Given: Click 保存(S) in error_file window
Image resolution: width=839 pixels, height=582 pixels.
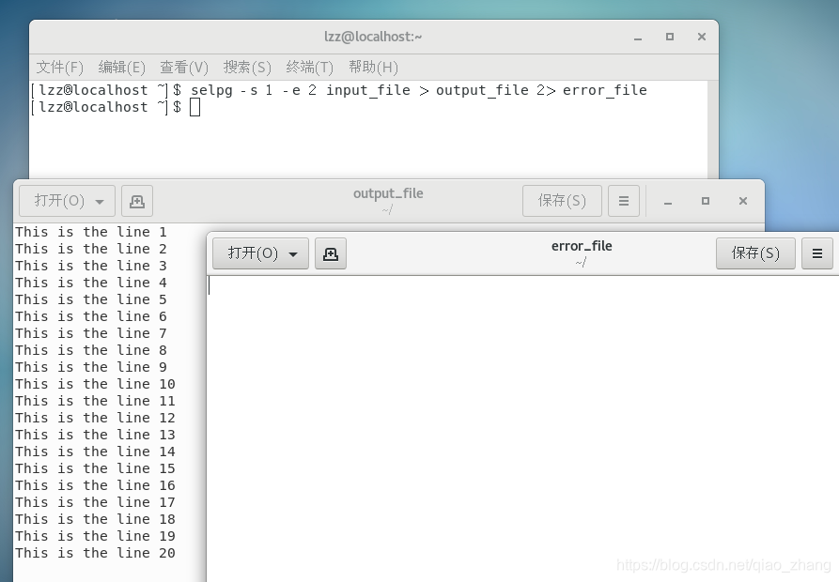Looking at the screenshot, I should click(x=755, y=253).
